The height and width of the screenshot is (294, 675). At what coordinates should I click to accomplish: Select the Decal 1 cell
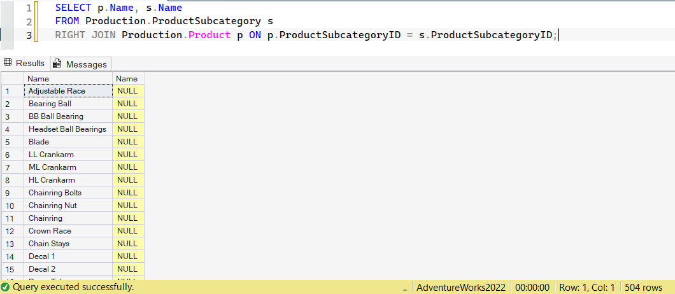pos(68,256)
